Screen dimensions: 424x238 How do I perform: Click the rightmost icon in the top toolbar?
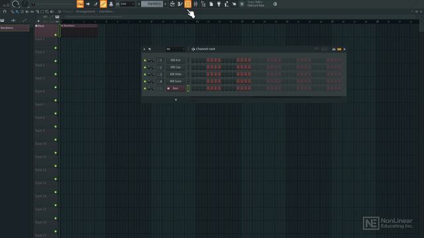(275, 4)
